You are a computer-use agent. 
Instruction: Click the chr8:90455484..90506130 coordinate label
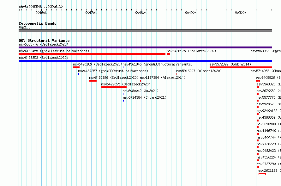click(x=41, y=7)
